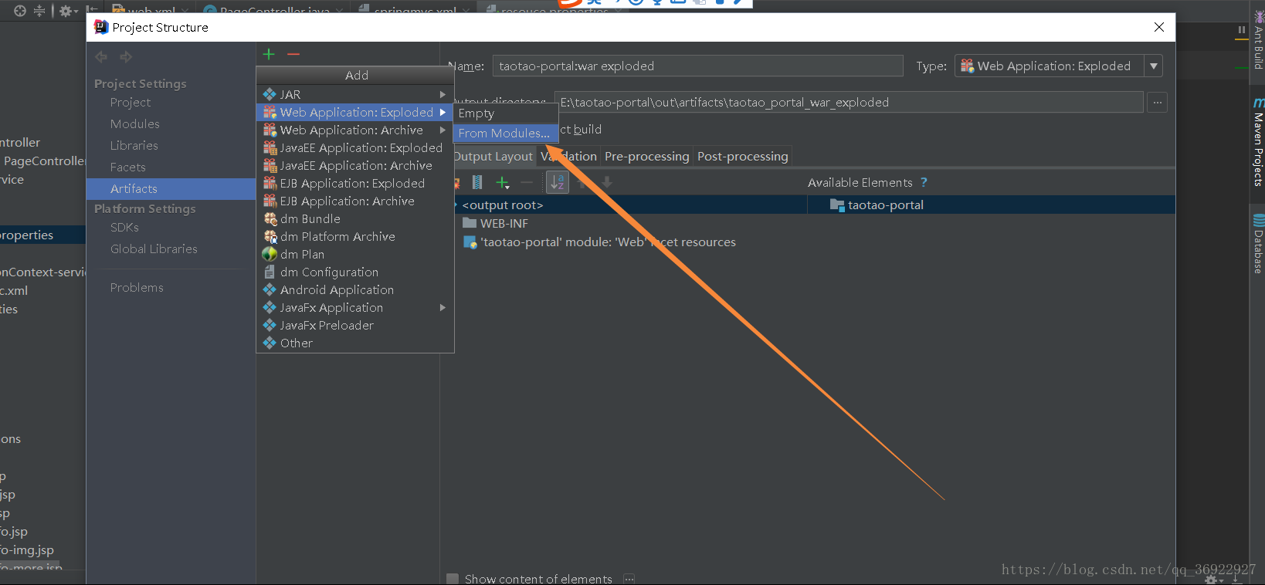The height and width of the screenshot is (585, 1265).
Task: Open Modules settings page
Action: point(135,123)
